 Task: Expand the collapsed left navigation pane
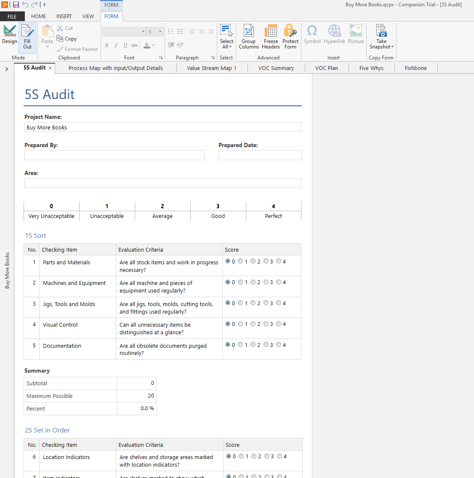[x=7, y=69]
